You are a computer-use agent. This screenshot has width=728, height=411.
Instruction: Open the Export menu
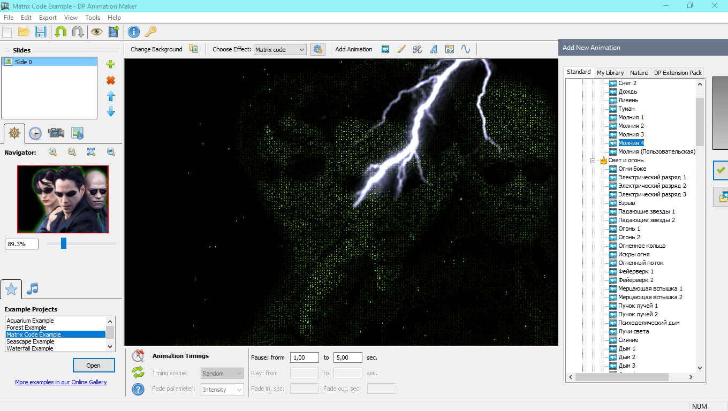coord(48,18)
